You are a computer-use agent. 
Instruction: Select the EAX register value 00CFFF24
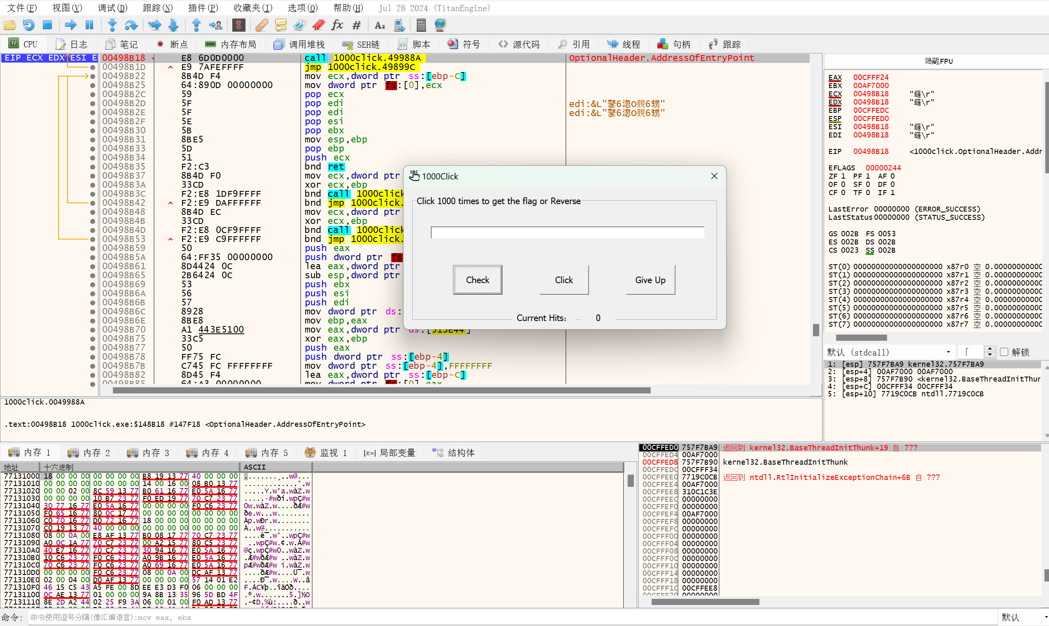click(x=870, y=77)
